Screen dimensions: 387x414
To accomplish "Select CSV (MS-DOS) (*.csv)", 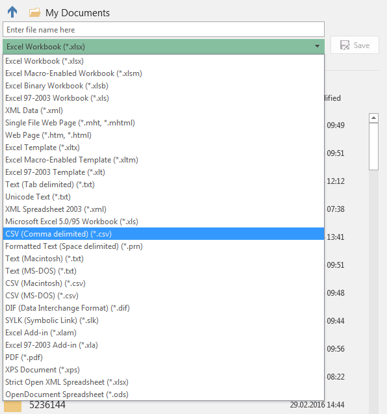I will pyautogui.click(x=164, y=296).
